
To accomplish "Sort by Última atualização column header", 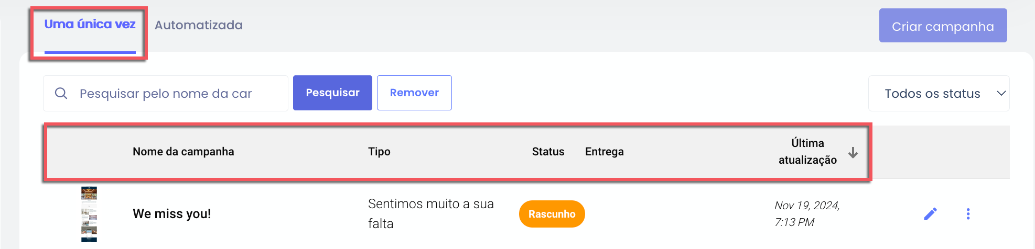I will (807, 152).
